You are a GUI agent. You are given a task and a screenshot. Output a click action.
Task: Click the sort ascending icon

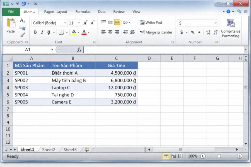208,32
